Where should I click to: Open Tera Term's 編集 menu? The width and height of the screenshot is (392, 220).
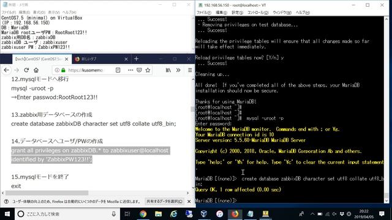coord(221,12)
